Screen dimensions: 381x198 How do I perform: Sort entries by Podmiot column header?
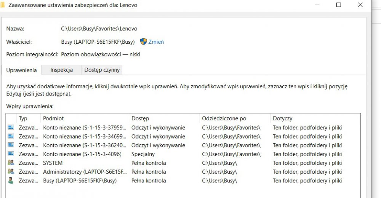tap(53, 118)
